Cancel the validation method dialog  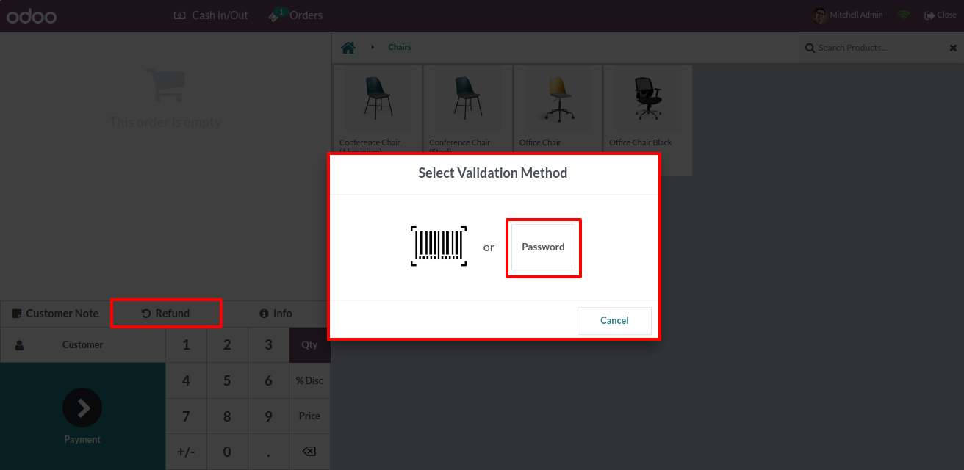[614, 321]
